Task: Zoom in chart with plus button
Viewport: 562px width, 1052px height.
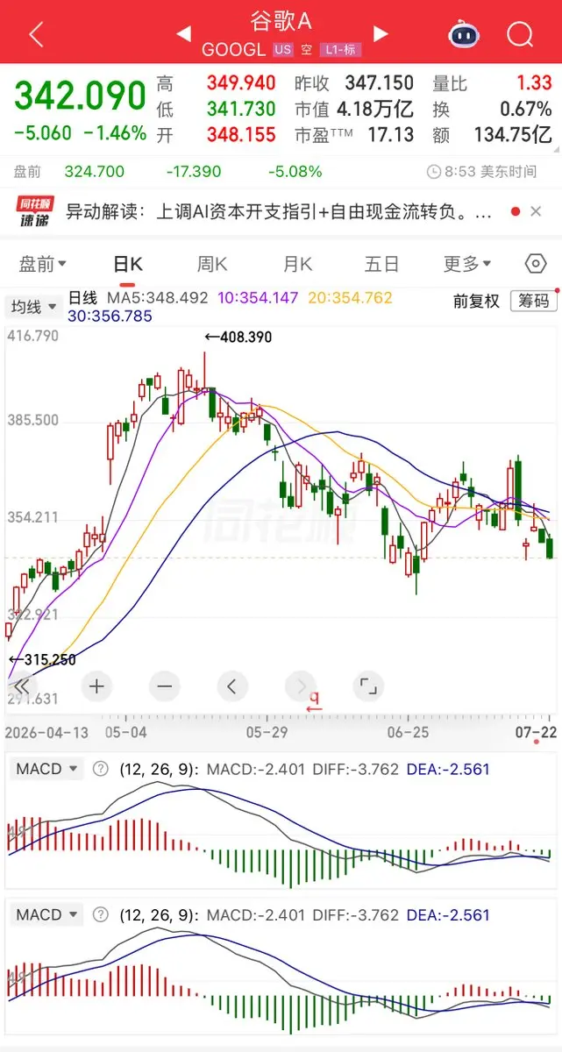Action: pyautogui.click(x=96, y=686)
